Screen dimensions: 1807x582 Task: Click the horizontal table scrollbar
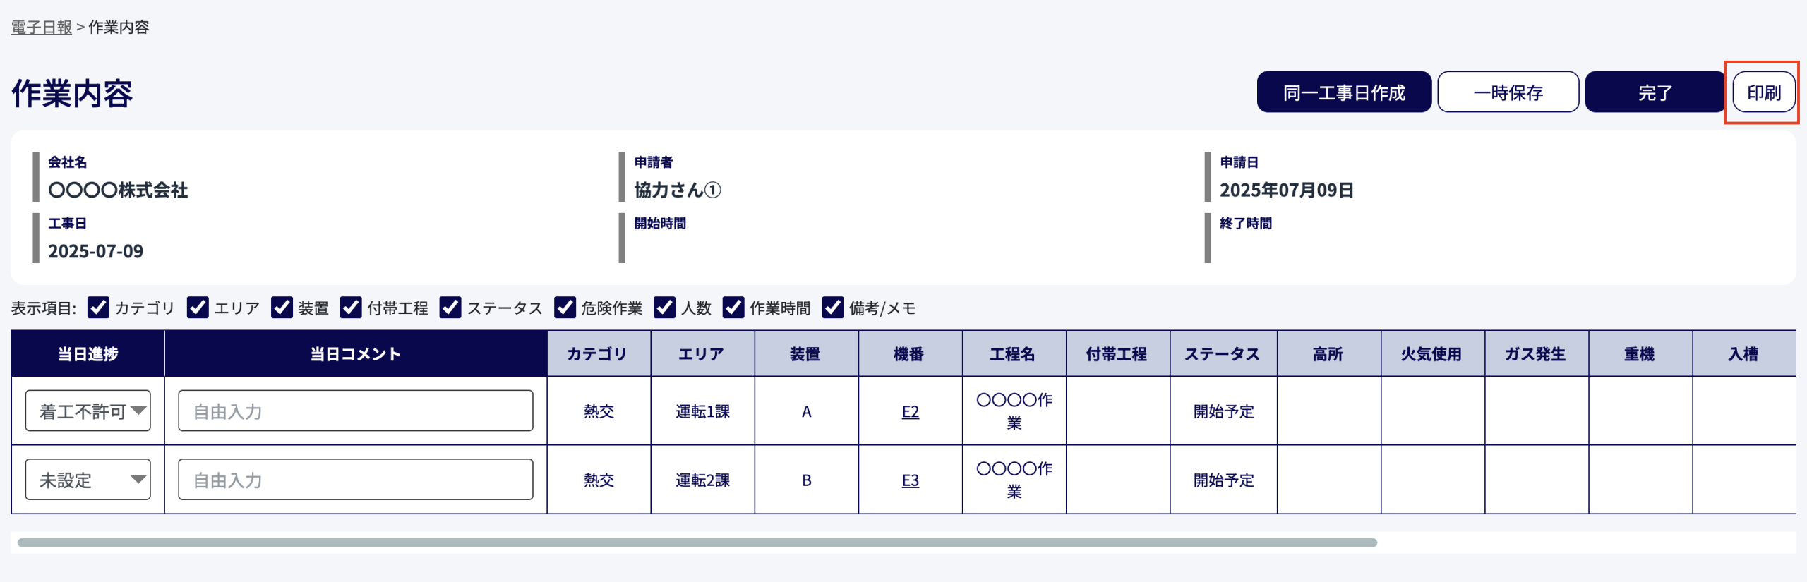697,542
